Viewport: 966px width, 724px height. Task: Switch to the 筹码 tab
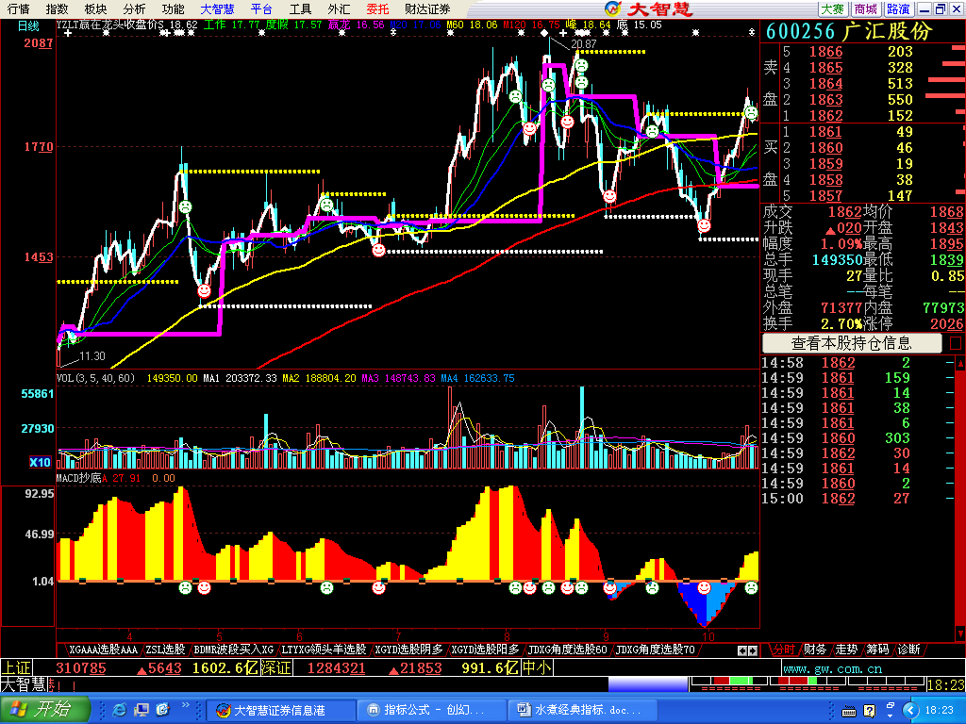[x=877, y=650]
